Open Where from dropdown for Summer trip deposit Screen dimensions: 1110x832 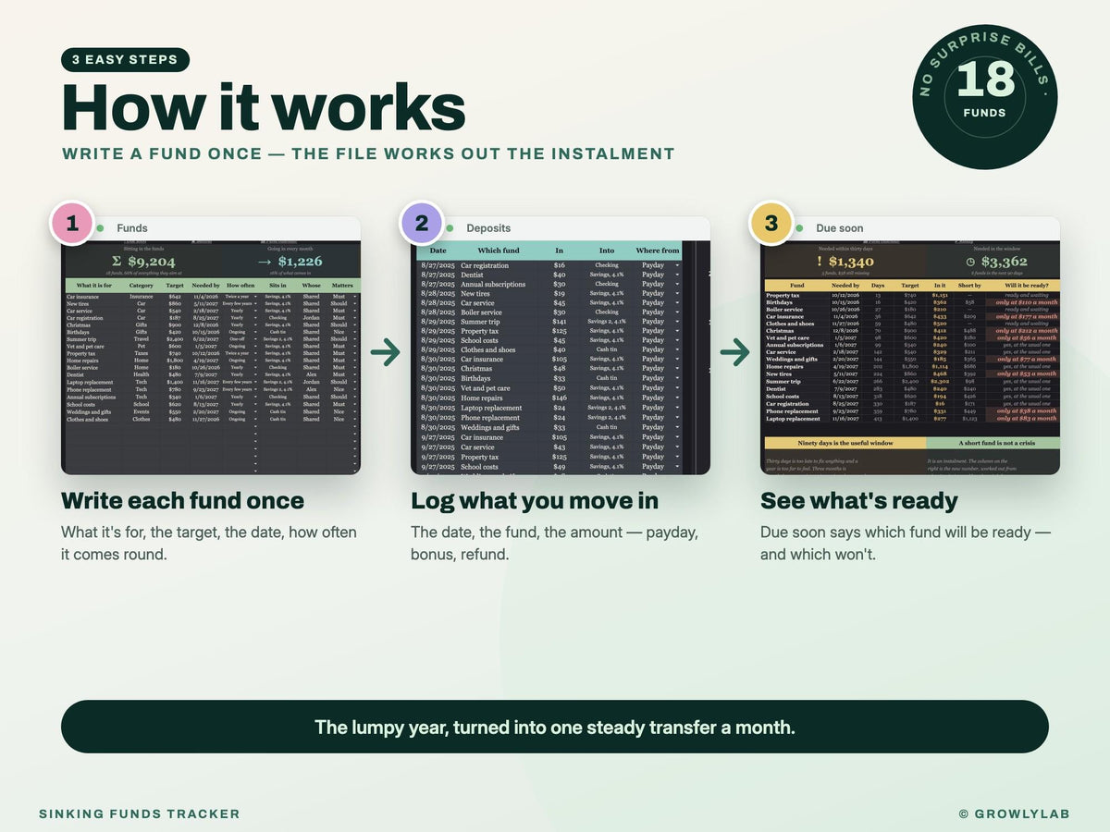point(676,322)
